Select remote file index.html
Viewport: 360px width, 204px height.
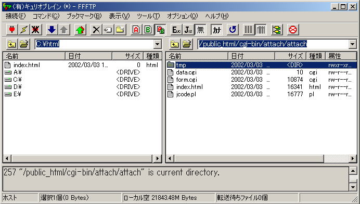click(189, 87)
